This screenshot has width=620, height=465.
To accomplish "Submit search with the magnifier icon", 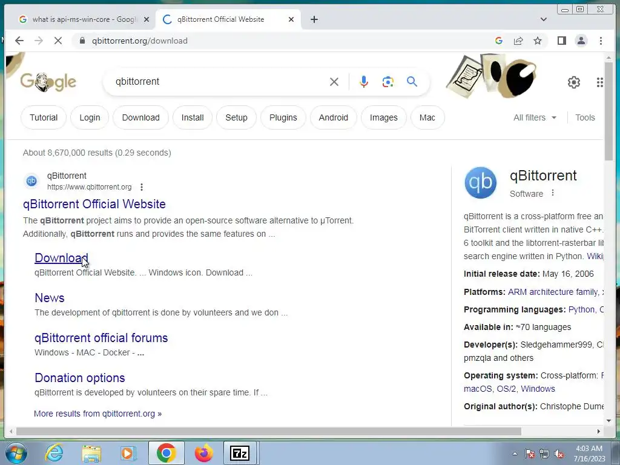I will pyautogui.click(x=412, y=82).
